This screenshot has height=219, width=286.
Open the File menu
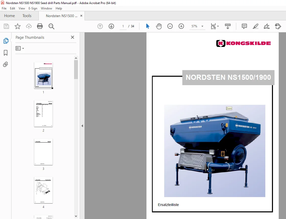pyautogui.click(x=4, y=8)
